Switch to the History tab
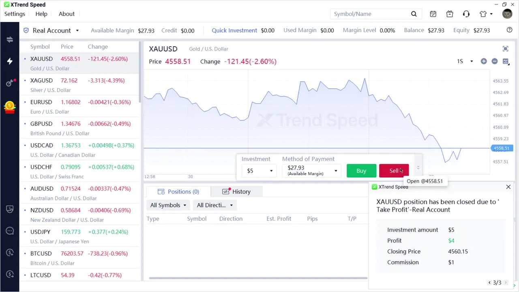Viewport: 519px width, 292px height. point(237,191)
